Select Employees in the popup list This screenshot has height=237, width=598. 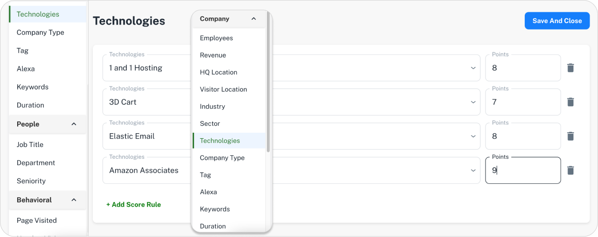[x=216, y=38]
